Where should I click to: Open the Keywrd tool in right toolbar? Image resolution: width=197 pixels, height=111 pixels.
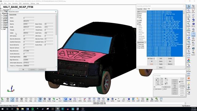(x=189, y=11)
